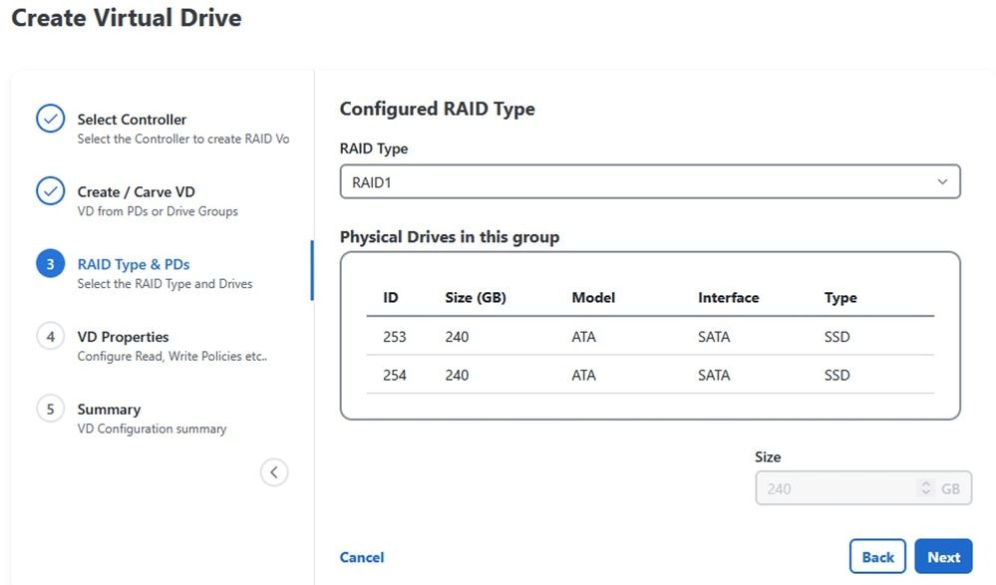Open the Summary step
The image size is (996, 585).
click(x=110, y=409)
